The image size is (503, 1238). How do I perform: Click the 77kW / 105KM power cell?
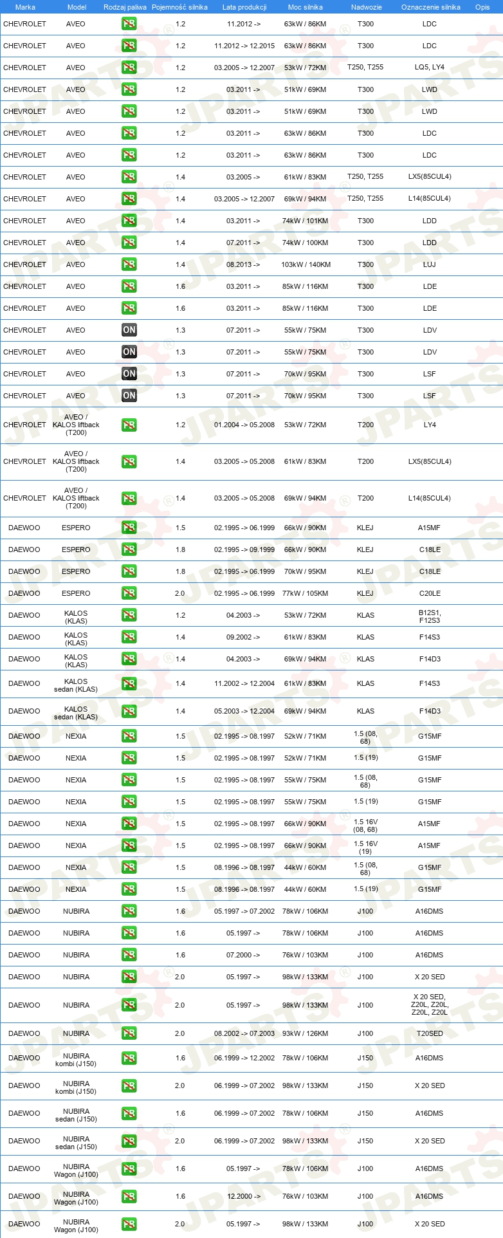coord(306,593)
